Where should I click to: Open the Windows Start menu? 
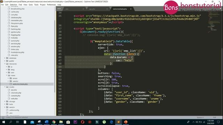[3, 122]
